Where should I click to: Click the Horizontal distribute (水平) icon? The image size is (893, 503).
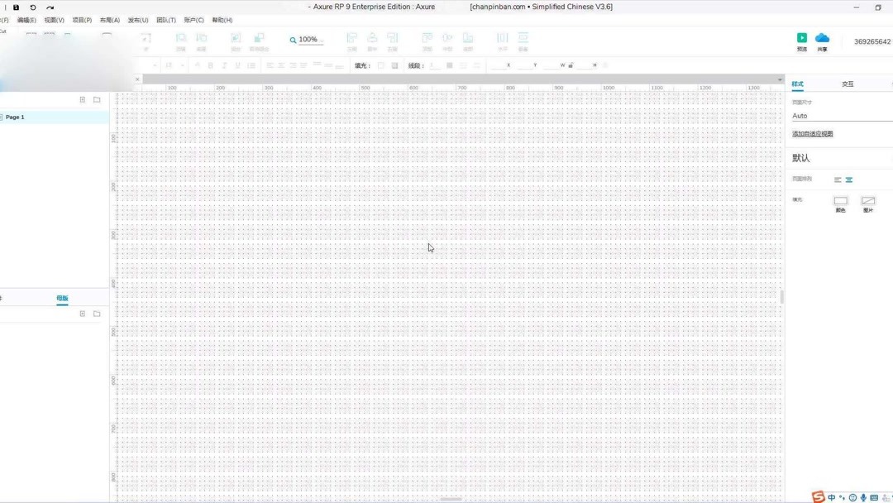pyautogui.click(x=502, y=39)
